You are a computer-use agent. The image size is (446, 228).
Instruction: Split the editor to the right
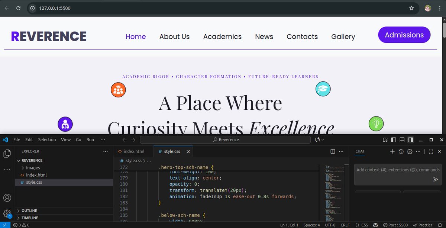tap(333, 151)
